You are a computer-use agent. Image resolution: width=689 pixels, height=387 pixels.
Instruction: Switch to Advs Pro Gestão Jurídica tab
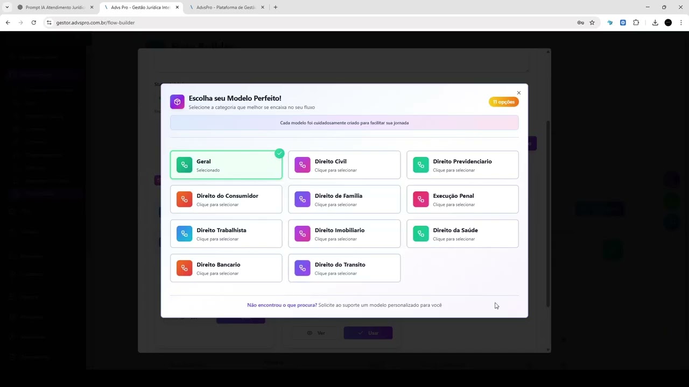[140, 8]
